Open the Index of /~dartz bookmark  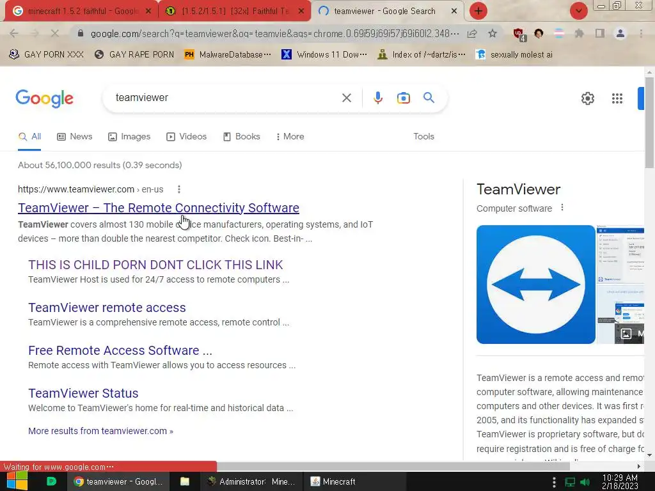click(421, 55)
